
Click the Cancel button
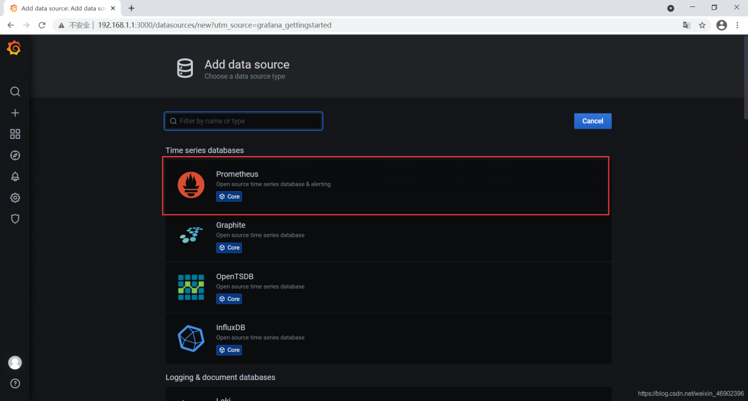593,121
